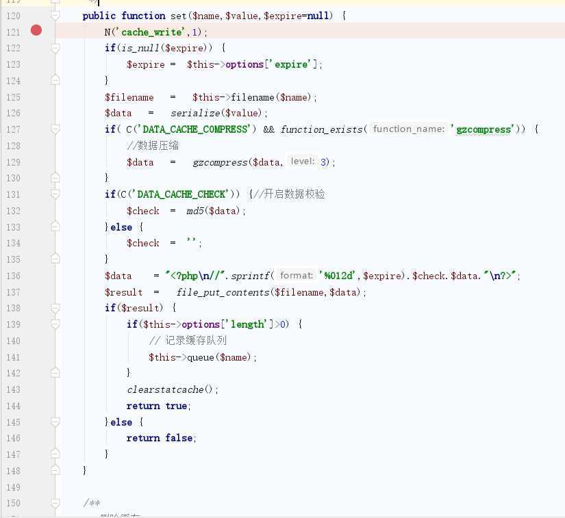565x518 pixels.
Task: Click the function end fold marker on line 148
Action: (55, 471)
